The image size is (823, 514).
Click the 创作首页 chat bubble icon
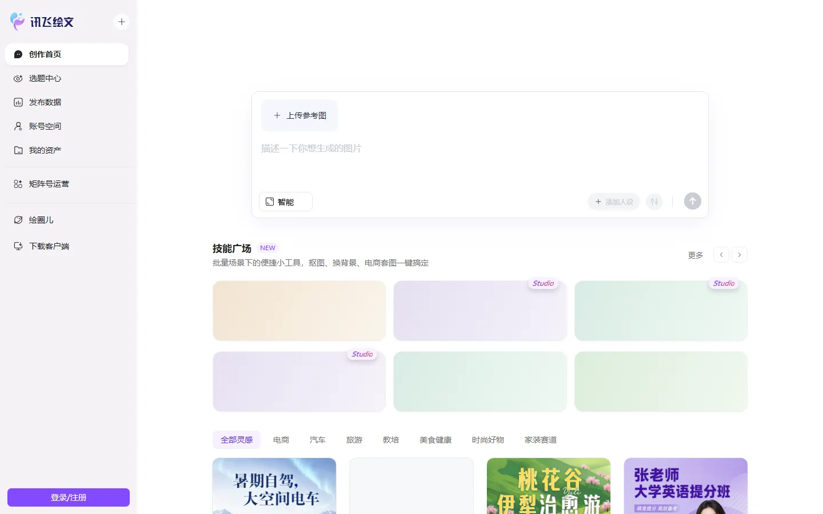pyautogui.click(x=18, y=54)
